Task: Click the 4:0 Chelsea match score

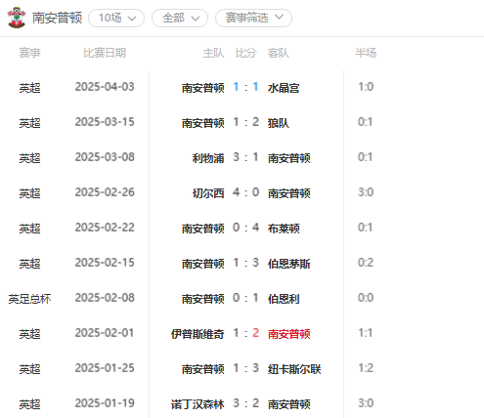Action: (x=245, y=192)
